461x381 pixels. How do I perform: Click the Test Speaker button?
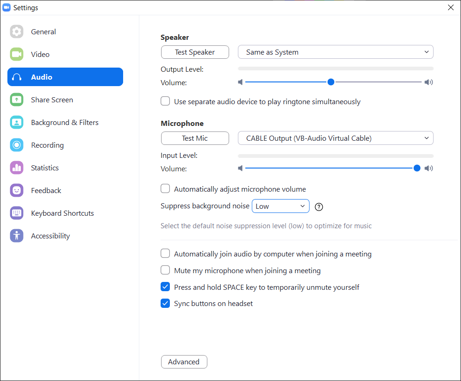pos(195,52)
